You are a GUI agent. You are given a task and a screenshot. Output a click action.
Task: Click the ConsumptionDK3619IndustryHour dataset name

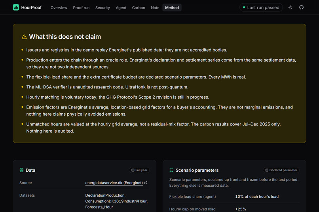tap(116, 201)
